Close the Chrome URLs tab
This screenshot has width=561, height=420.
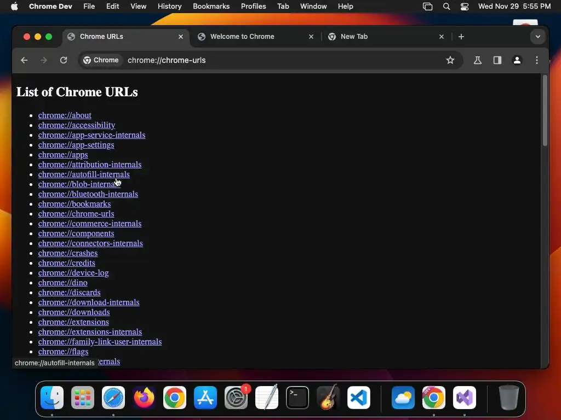pos(181,37)
